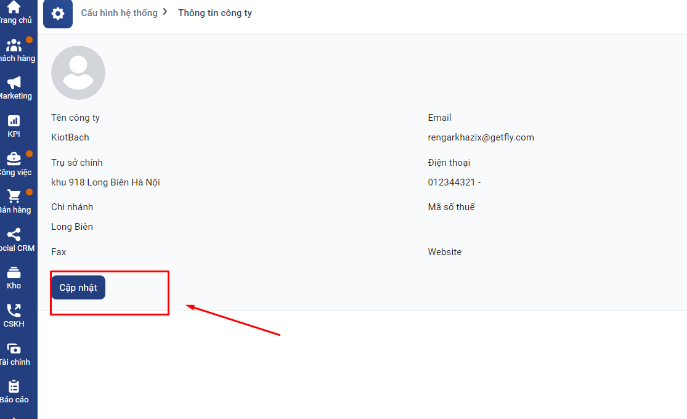Viewport: 687px width, 419px height.
Task: Open the Tài chính finance module
Action: click(14, 349)
